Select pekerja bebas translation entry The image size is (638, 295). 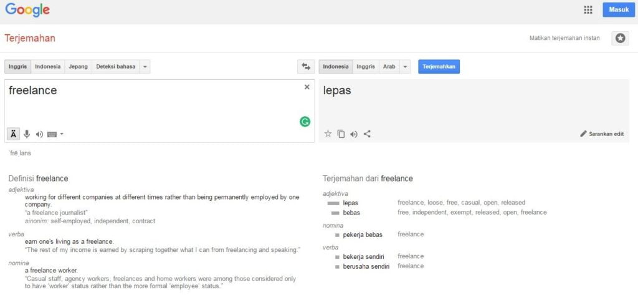(x=363, y=235)
